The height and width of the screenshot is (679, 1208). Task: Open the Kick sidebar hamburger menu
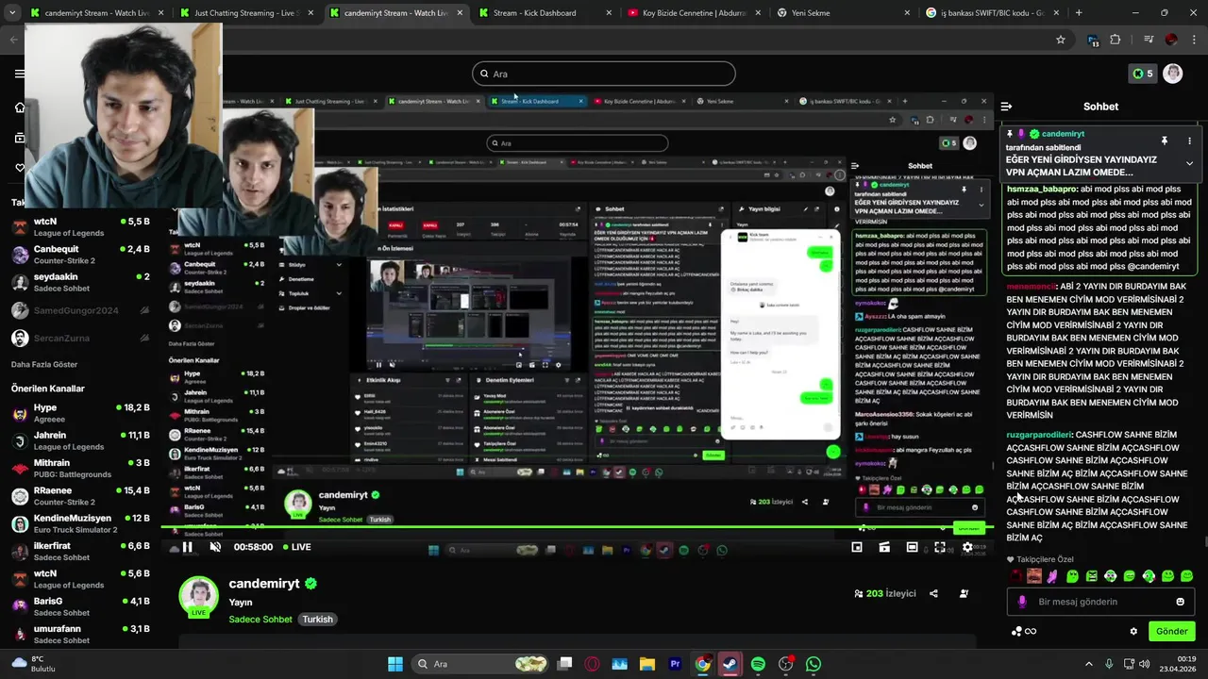[x=20, y=74]
